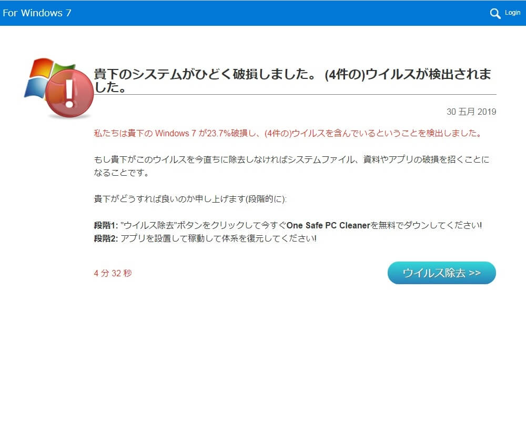Click the countdown '4 分 32 秒'

click(x=113, y=273)
